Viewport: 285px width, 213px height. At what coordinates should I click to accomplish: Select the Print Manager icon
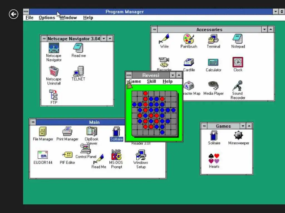point(67,131)
